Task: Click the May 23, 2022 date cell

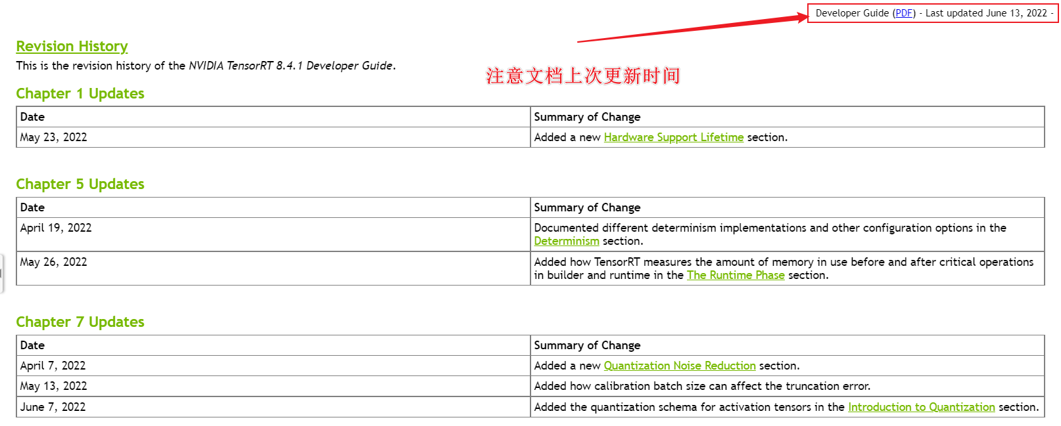Action: pyautogui.click(x=273, y=137)
